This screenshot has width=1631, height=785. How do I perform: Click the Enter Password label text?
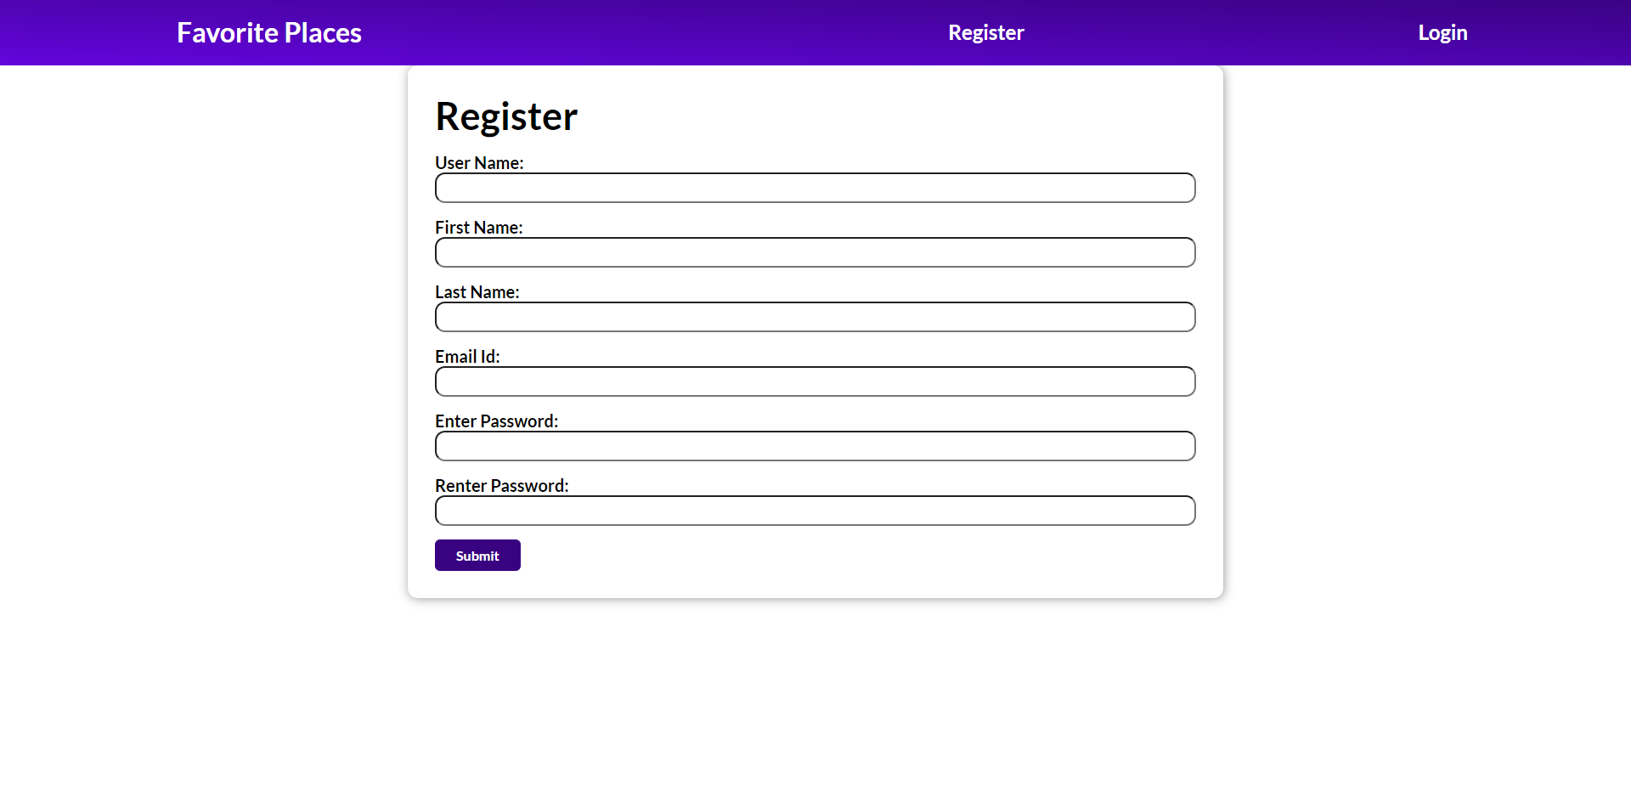496,421
